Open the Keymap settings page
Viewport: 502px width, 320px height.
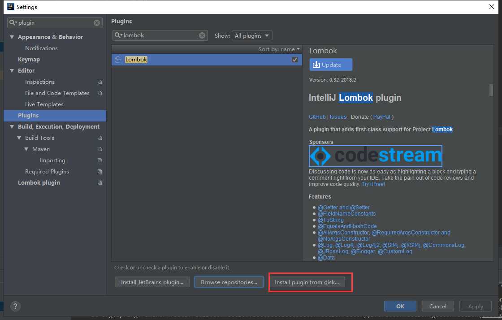29,60
